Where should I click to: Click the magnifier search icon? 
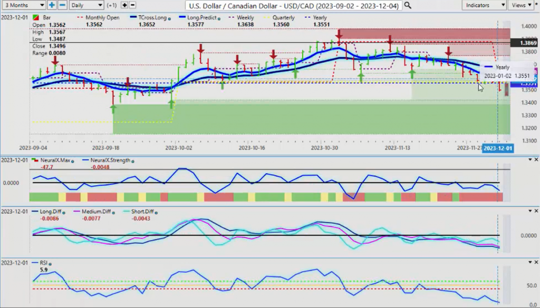point(408,5)
